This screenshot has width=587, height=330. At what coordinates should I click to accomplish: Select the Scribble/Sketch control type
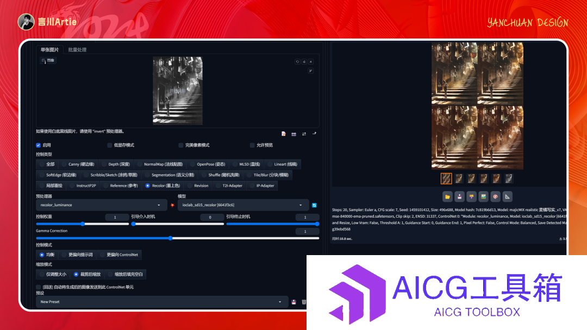coord(110,175)
